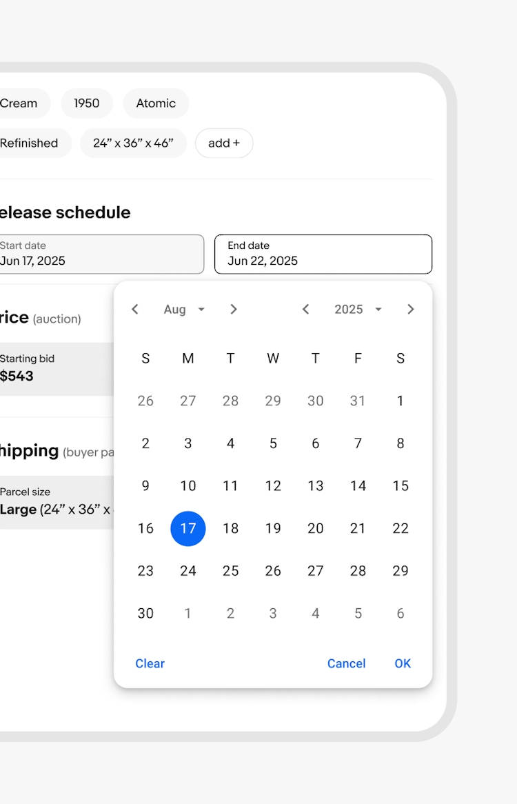This screenshot has width=517, height=804.
Task: Click the next year arrow
Action: [x=410, y=309]
